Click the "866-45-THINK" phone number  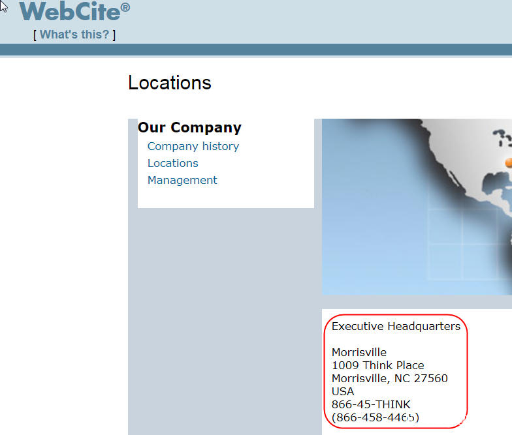(371, 404)
